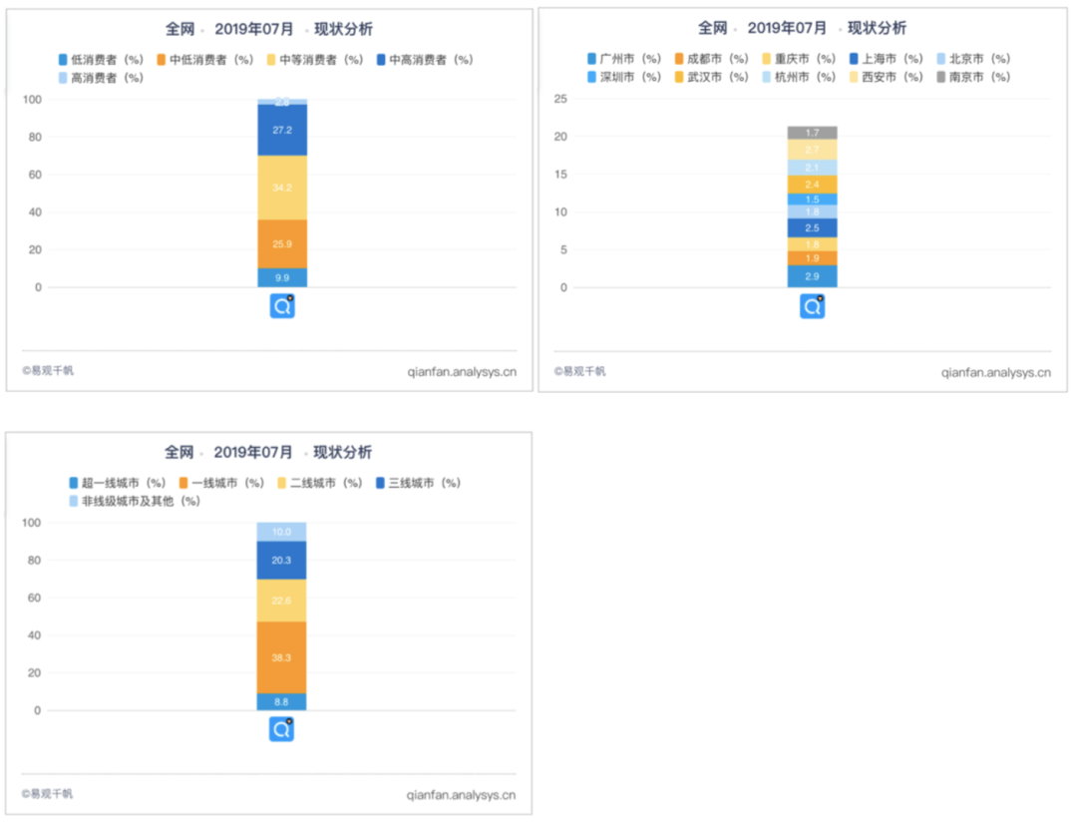Toggle the 南京市 legend entry

[x=973, y=77]
